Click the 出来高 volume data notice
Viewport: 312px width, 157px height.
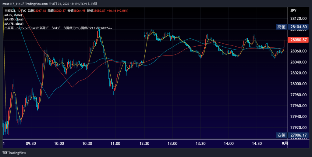pyautogui.click(x=59, y=28)
